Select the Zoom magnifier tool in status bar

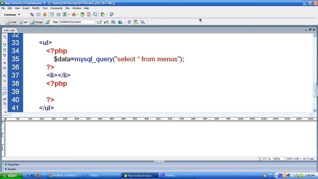tap(269, 159)
